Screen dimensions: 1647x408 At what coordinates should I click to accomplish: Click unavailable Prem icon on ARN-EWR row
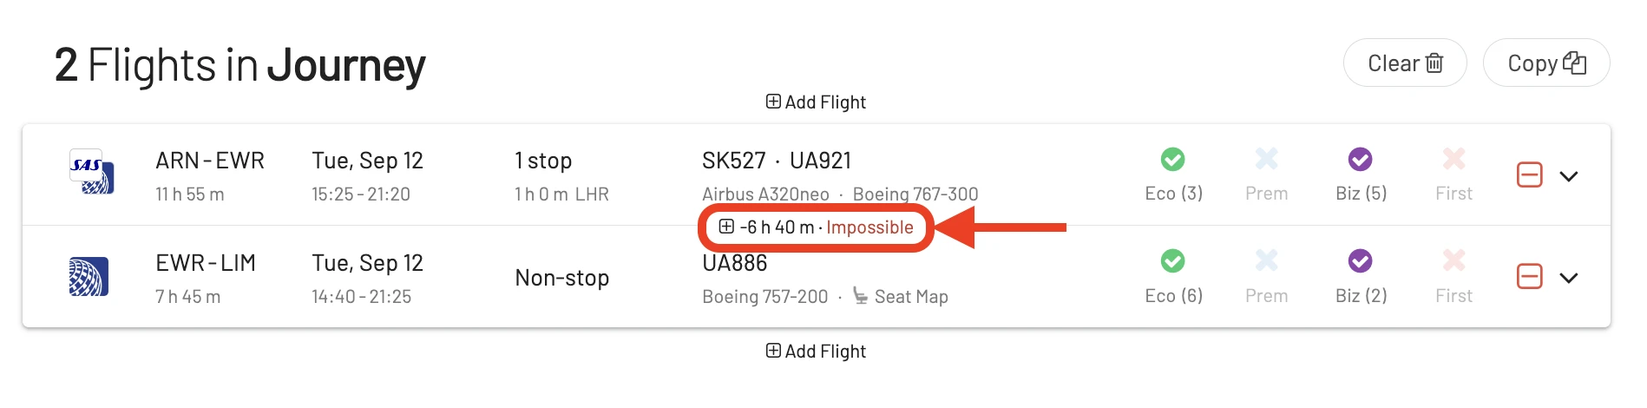pos(1266,159)
